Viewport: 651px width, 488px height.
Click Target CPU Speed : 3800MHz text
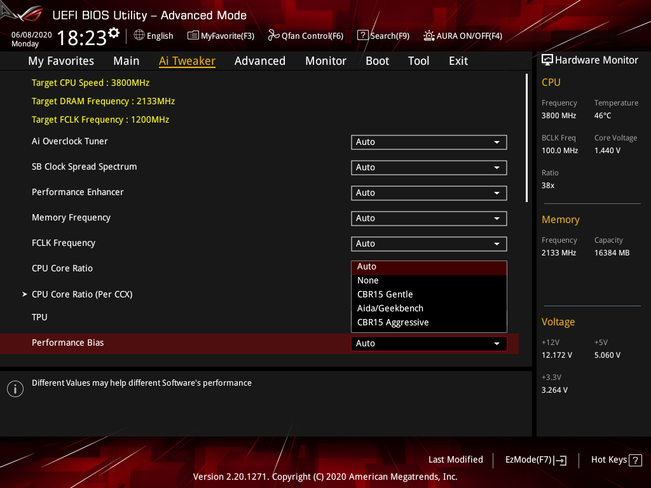pos(90,83)
